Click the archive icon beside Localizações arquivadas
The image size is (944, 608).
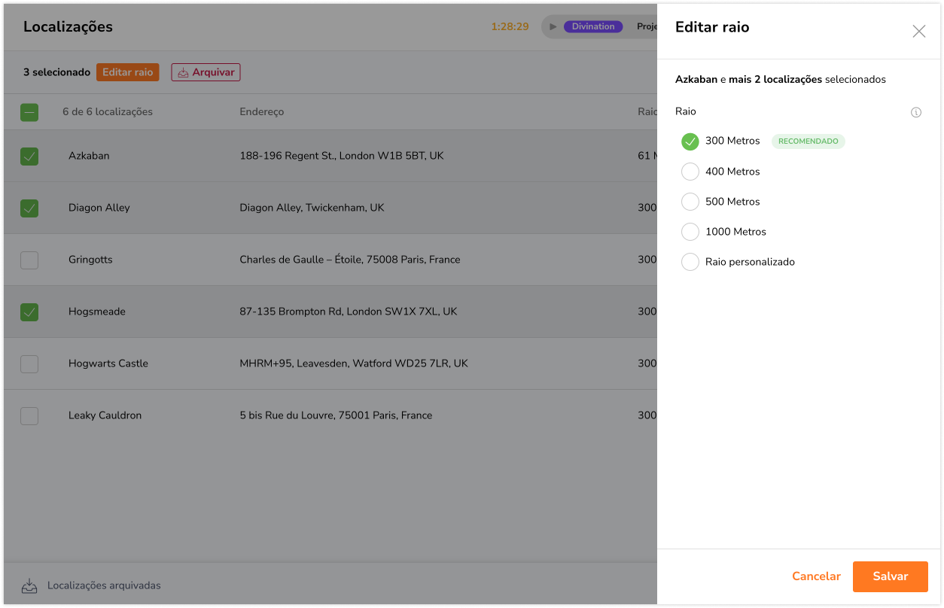[x=29, y=585]
